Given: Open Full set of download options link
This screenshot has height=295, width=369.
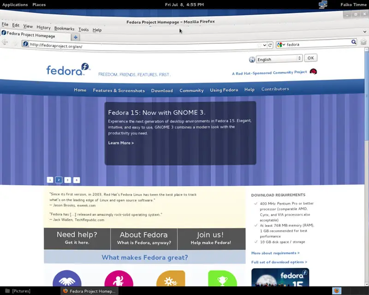Looking at the screenshot, I should pos(279,262).
